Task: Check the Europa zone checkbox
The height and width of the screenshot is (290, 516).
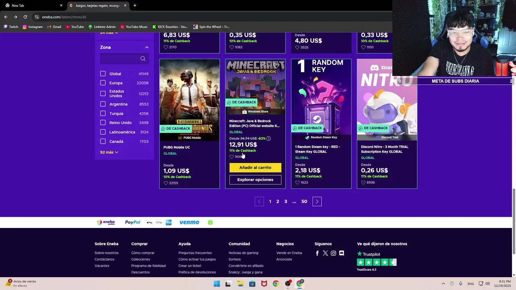Action: 103,83
